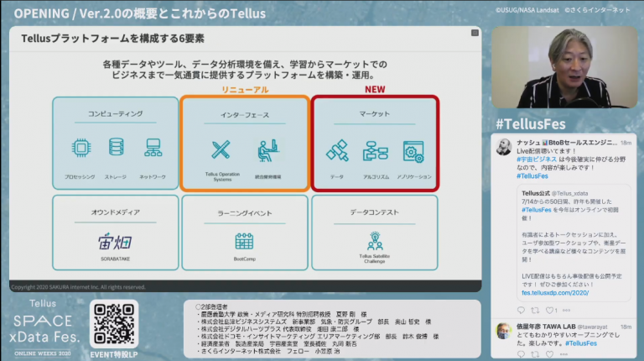
Task: Click the Tellus Satellite Challenge lightbulb icon
Action: [375, 241]
